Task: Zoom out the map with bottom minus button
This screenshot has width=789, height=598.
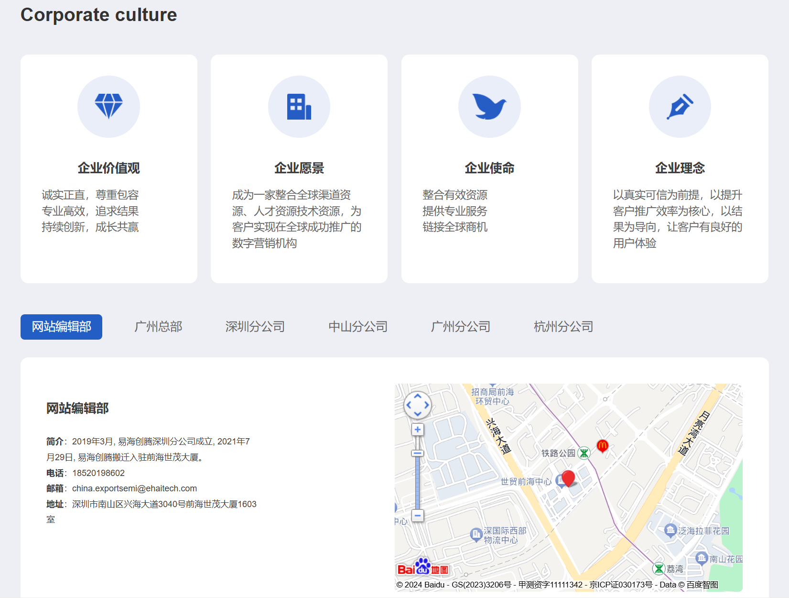Action: (418, 516)
